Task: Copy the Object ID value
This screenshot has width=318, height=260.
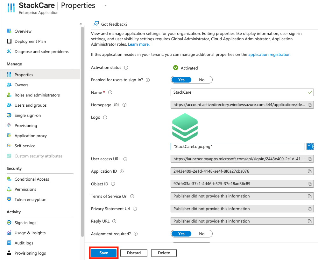Action: 309,184
